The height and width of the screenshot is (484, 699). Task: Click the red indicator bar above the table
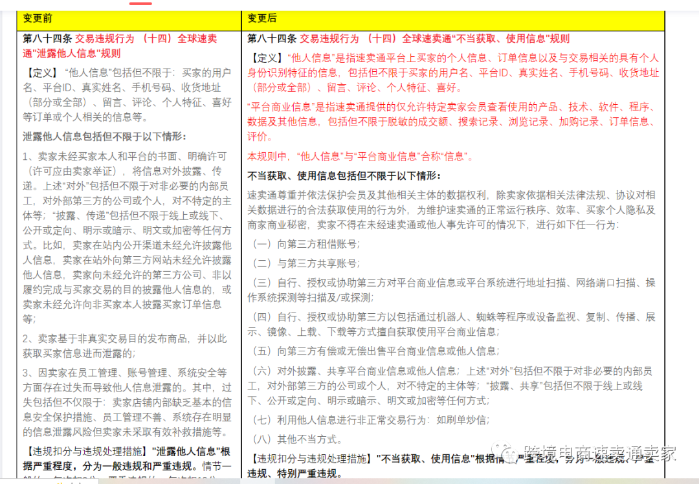pyautogui.click(x=140, y=3)
